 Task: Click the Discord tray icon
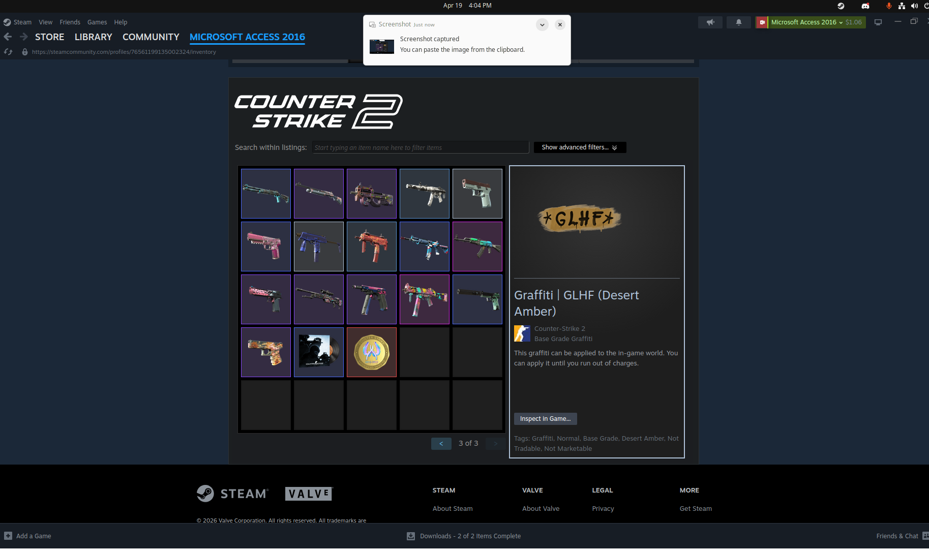[x=865, y=6]
